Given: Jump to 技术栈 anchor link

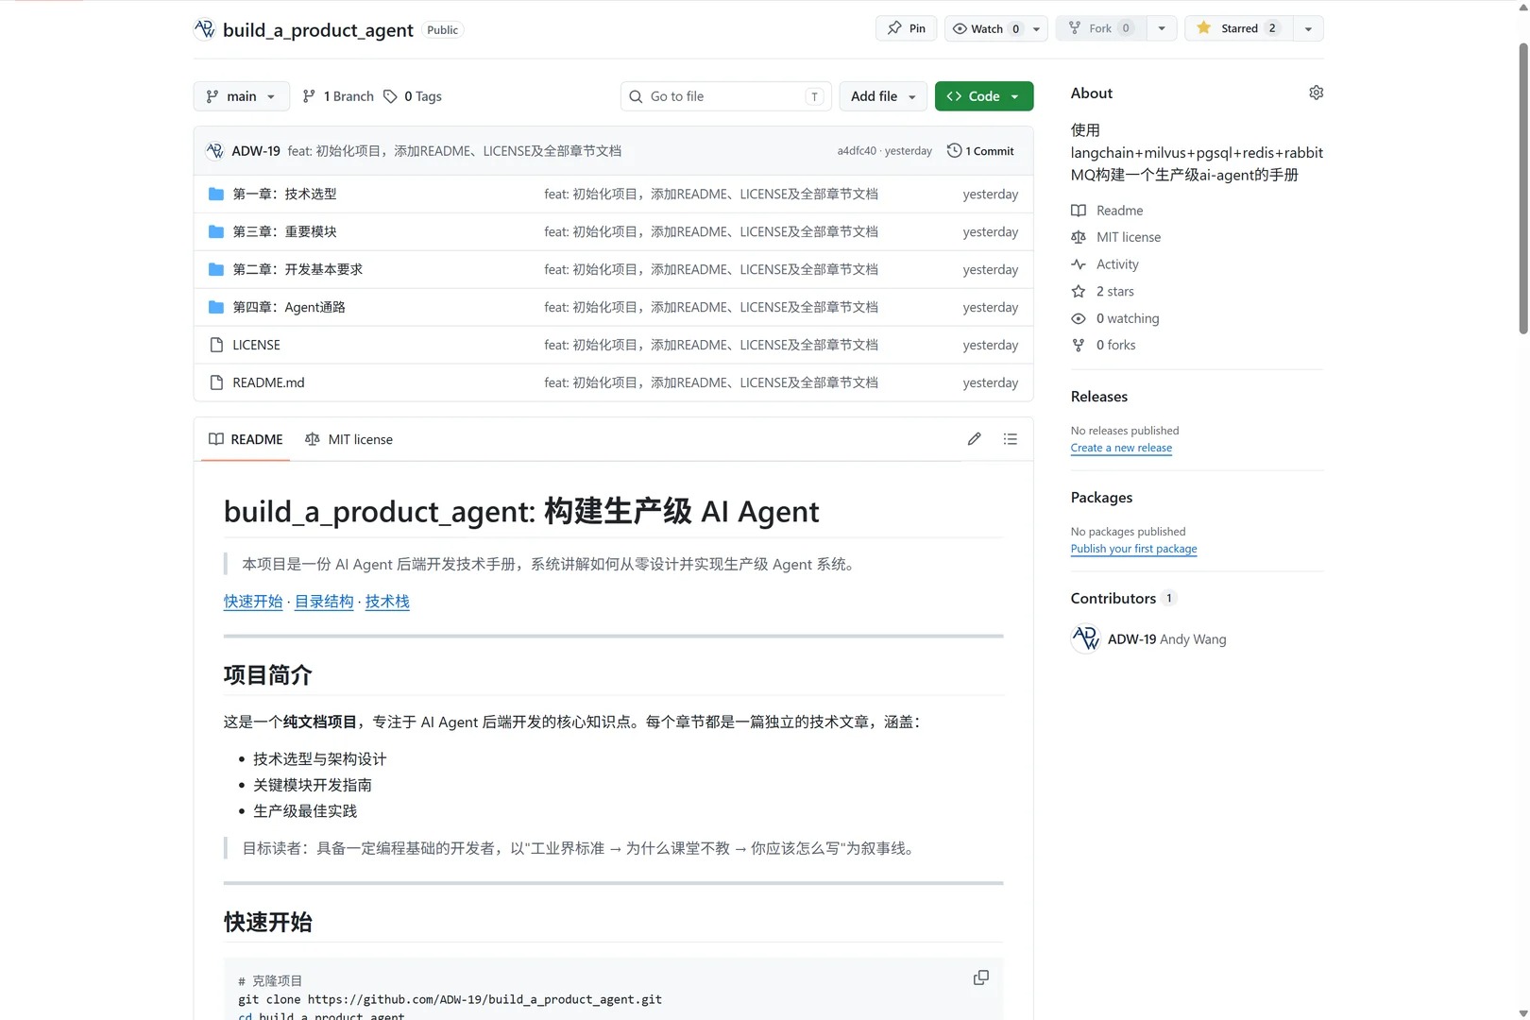Looking at the screenshot, I should [387, 602].
